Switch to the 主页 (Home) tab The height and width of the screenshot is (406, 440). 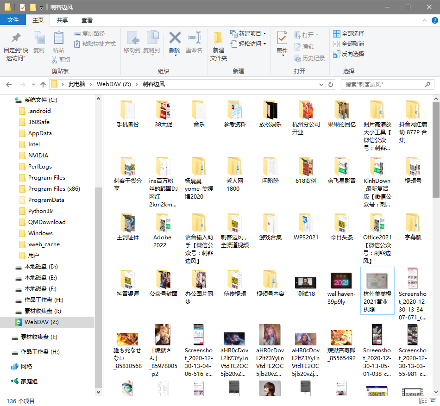coord(38,20)
